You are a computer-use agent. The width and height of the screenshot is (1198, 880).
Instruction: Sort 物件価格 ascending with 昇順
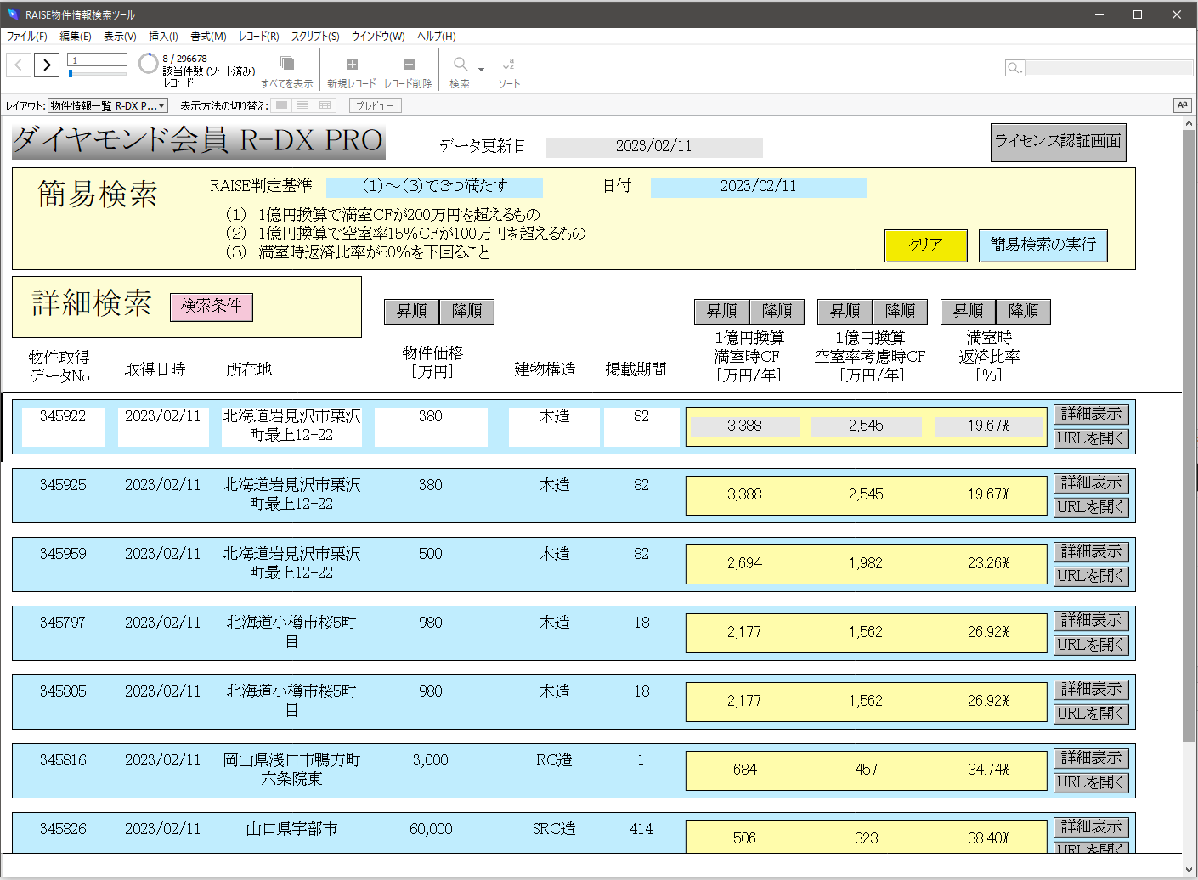click(x=411, y=312)
